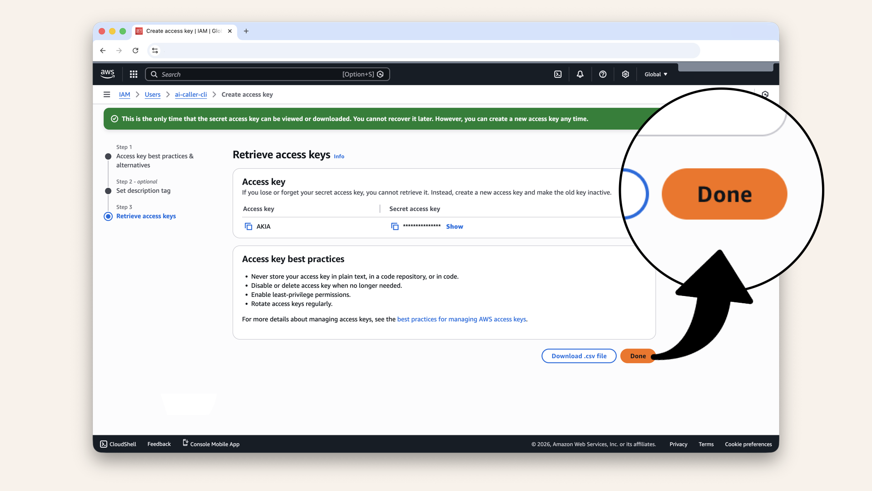Open site information control in address bar
This screenshot has width=872, height=491.
point(155,50)
